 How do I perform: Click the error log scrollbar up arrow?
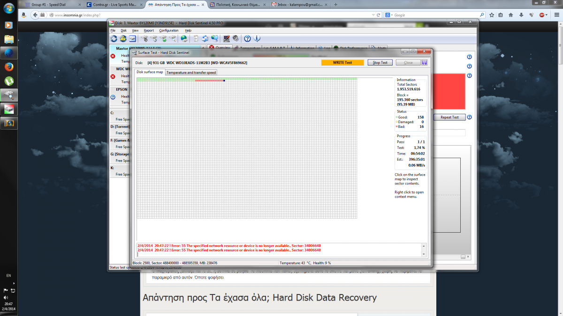(424, 246)
